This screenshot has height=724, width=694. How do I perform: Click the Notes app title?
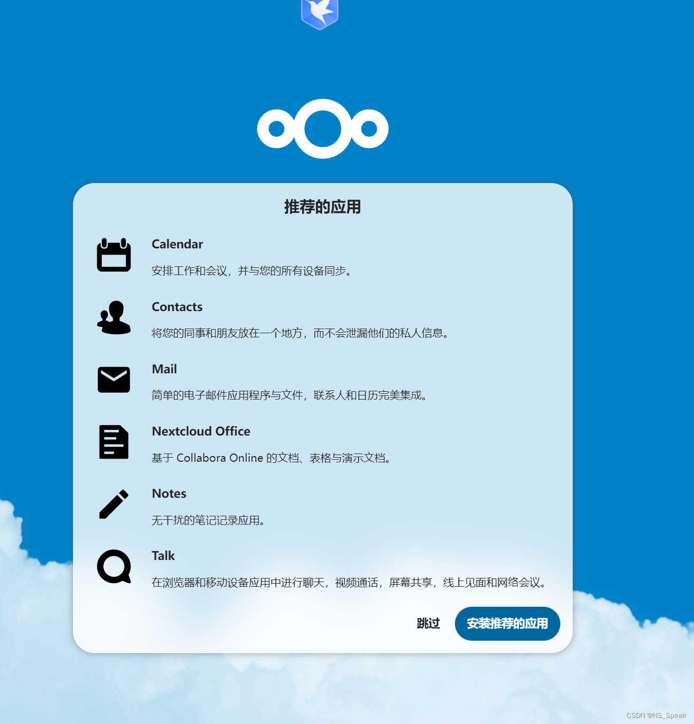[169, 494]
